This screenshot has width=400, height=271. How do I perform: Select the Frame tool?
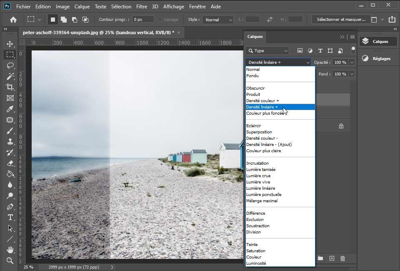(x=10, y=98)
